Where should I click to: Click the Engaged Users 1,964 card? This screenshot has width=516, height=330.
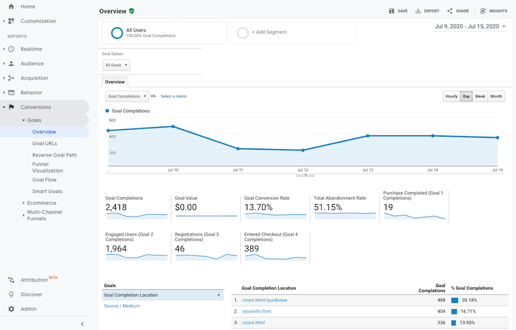coord(137,247)
